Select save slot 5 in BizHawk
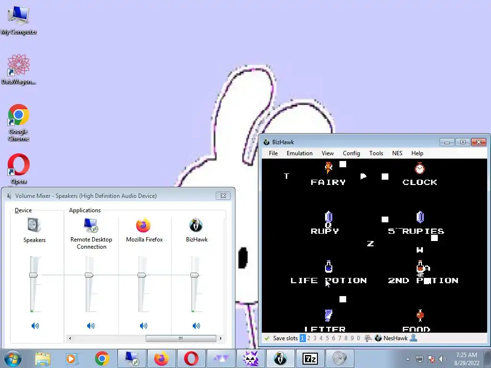Image resolution: width=491 pixels, height=368 pixels. point(327,338)
